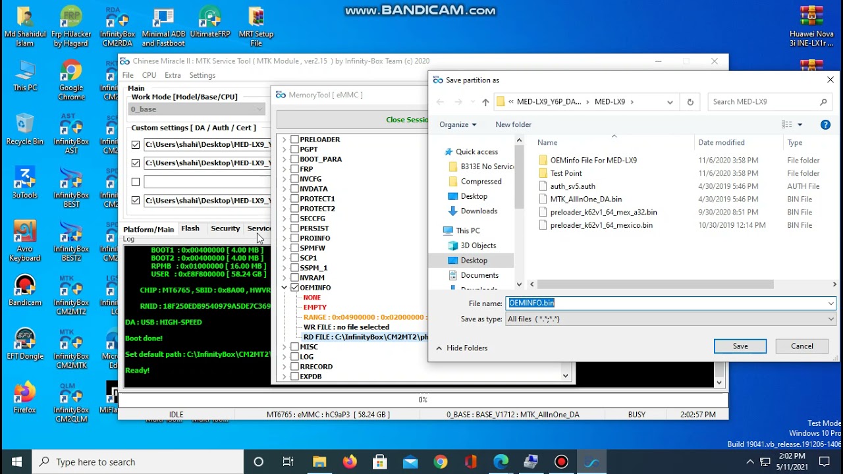Open InfinityBox CM2MTK desktop shortcut
The height and width of the screenshot is (474, 843).
(x=71, y=348)
